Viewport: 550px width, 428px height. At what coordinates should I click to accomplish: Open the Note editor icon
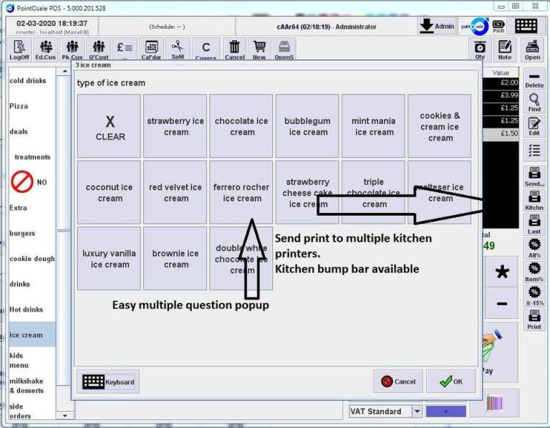point(504,49)
